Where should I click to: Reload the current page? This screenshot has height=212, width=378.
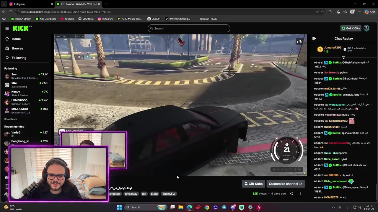[x=11, y=12]
